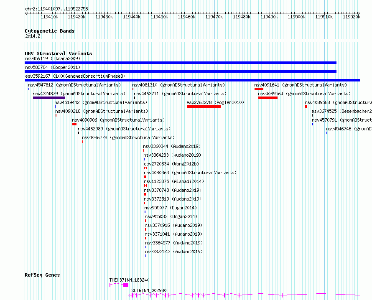The height and width of the screenshot is (300, 372).
Task: Click the 119430k ruler tick label
Action: point(104,17)
